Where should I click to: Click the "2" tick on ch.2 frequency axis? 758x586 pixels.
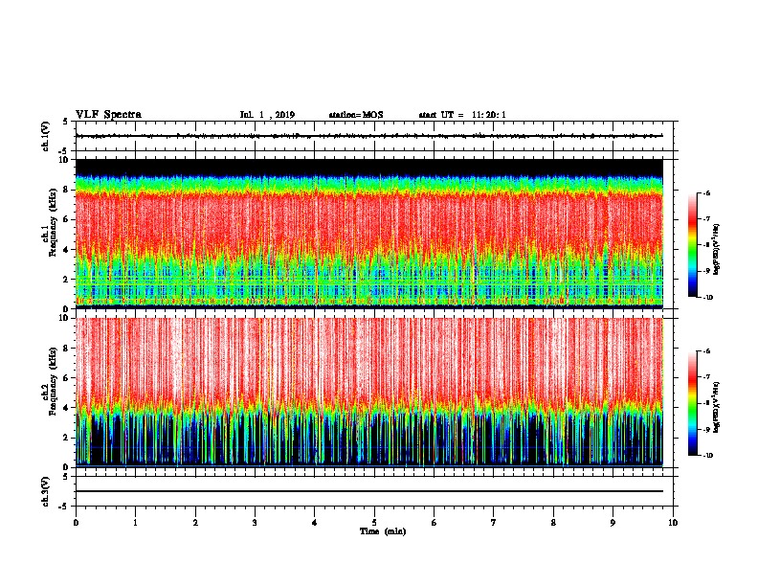pos(67,438)
